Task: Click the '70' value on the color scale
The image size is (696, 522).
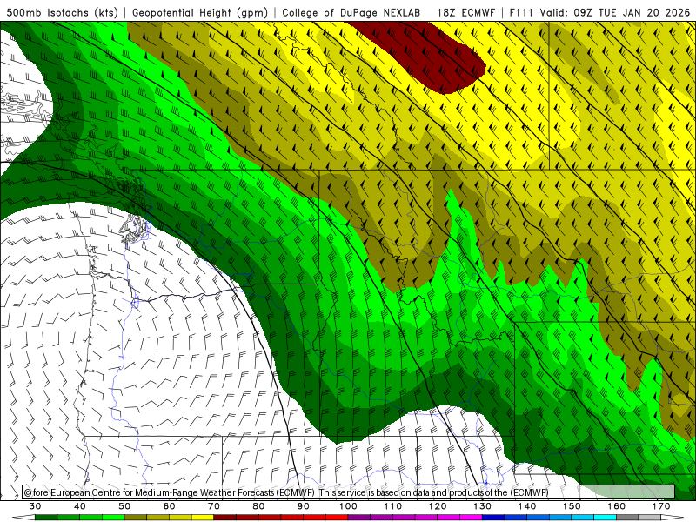Action: coord(214,506)
